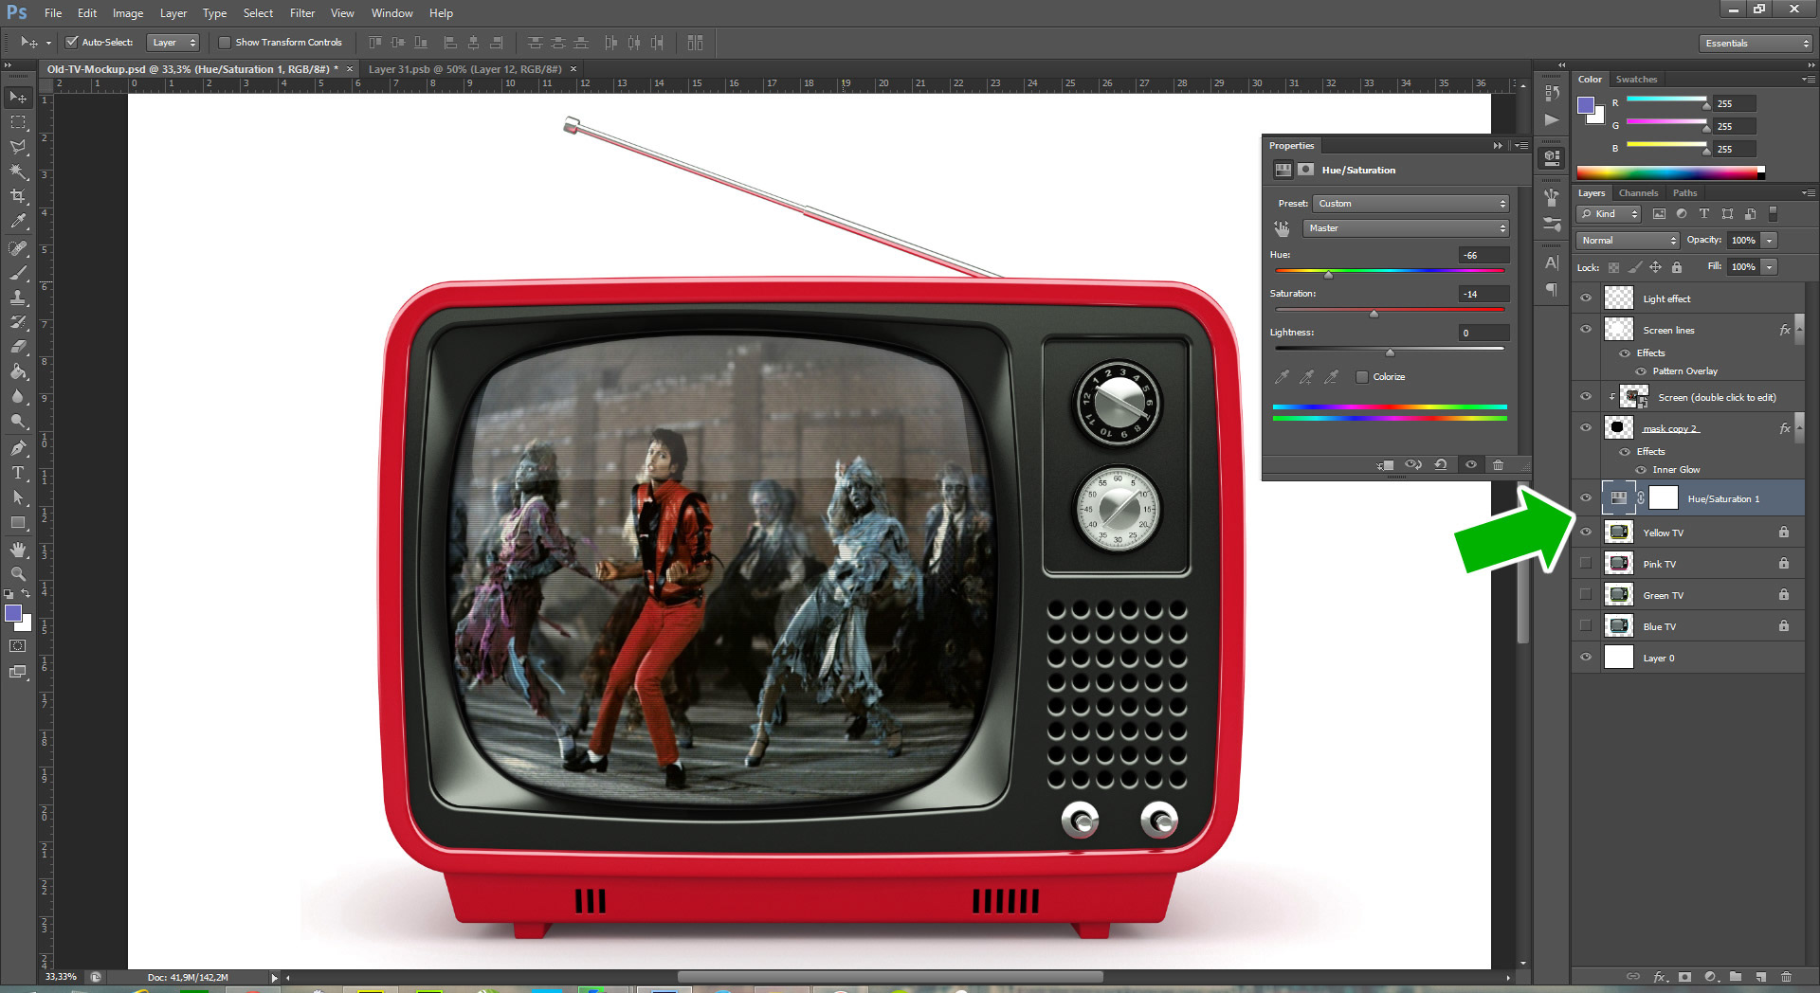Viewport: 1820px width, 993px height.
Task: Hide the Light effect layer
Action: pyautogui.click(x=1586, y=298)
